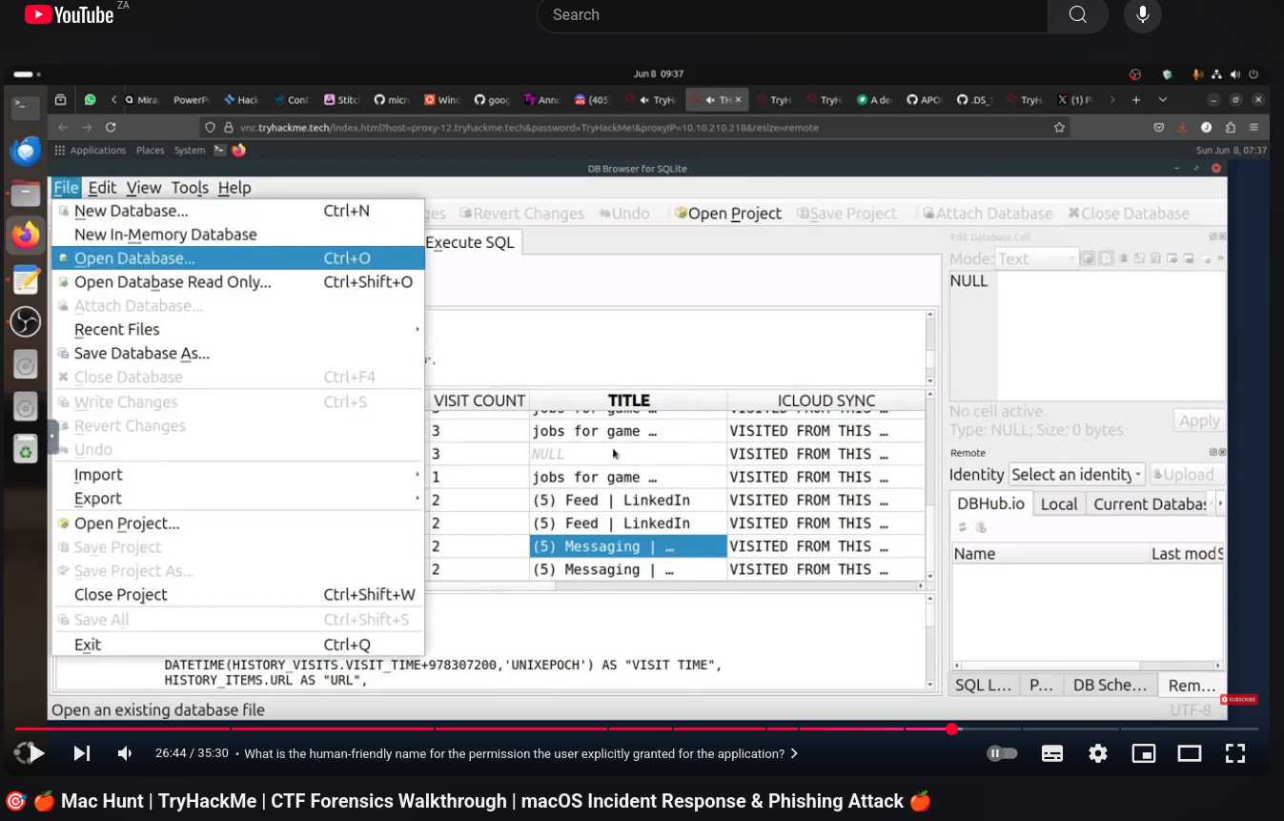Choose Open Database Read Only menu entry

point(173,282)
